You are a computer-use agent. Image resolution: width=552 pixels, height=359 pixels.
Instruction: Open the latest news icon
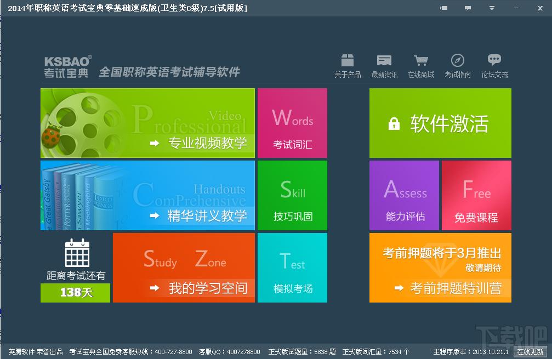384,60
